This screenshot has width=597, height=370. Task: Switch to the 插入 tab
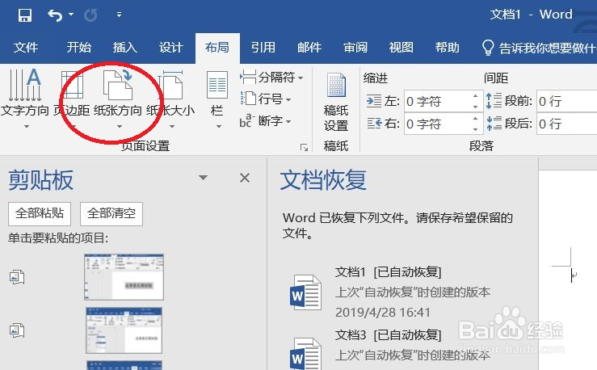(125, 48)
